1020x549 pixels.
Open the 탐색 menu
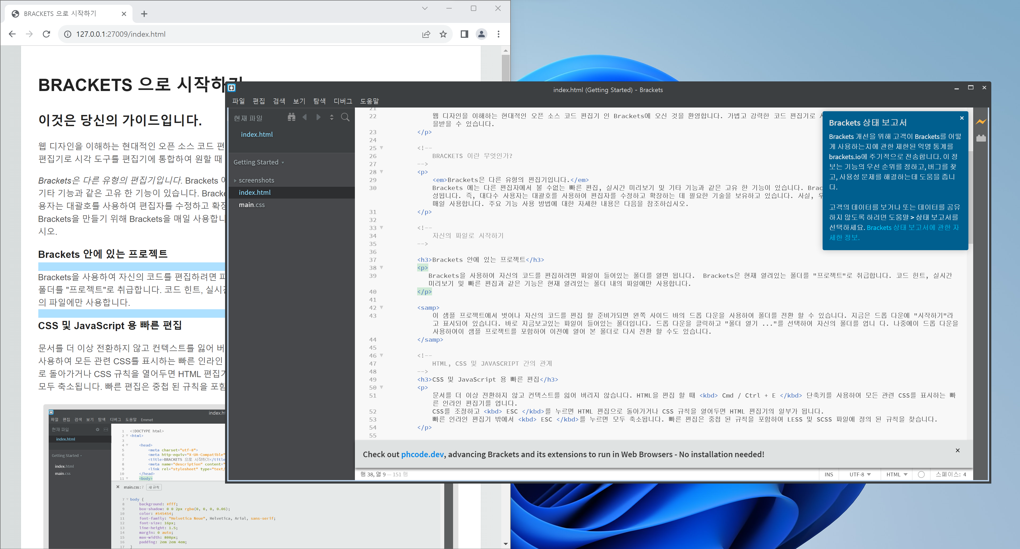click(x=319, y=101)
